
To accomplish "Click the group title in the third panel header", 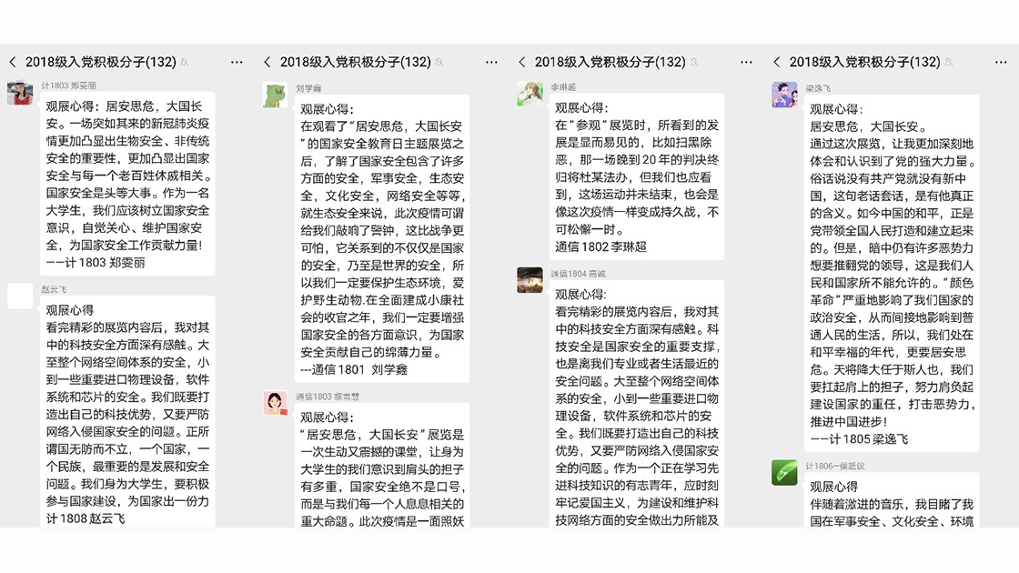I will (610, 62).
